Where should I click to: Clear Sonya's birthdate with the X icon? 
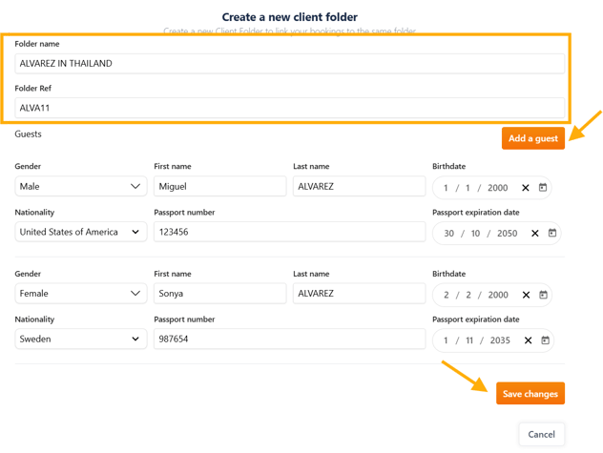coord(526,295)
